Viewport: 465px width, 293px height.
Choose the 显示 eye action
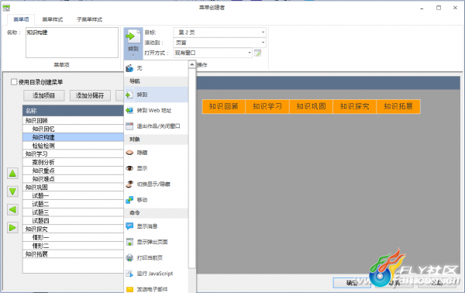point(129,168)
